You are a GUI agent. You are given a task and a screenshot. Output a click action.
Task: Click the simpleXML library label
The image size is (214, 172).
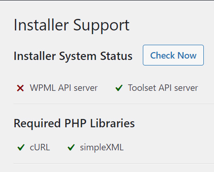tap(102, 148)
